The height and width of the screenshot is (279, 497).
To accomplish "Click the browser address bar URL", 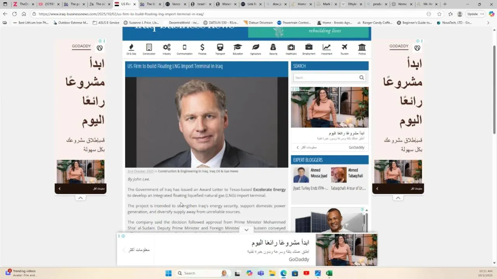I will point(121,14).
